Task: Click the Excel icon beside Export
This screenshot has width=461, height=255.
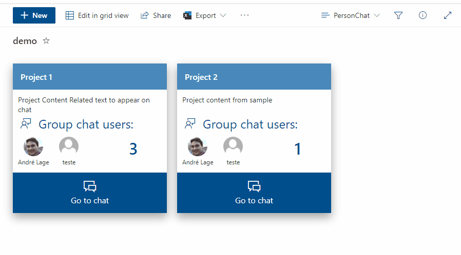Action: point(187,15)
